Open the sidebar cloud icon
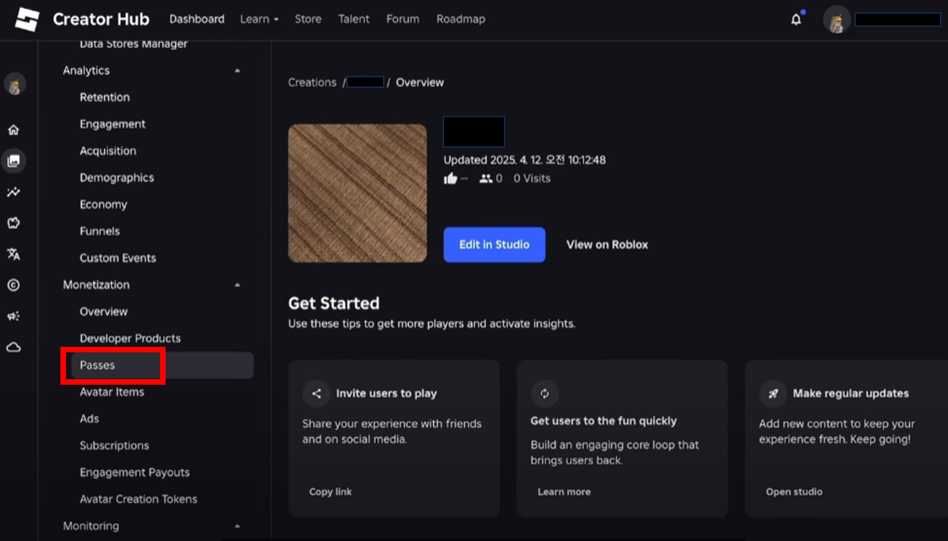This screenshot has width=948, height=541. 14,347
